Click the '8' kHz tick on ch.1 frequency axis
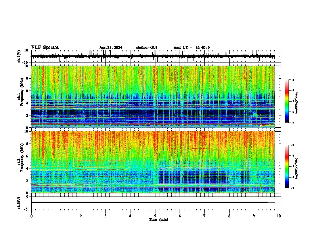This screenshot has height=242, width=314. tap(28, 78)
